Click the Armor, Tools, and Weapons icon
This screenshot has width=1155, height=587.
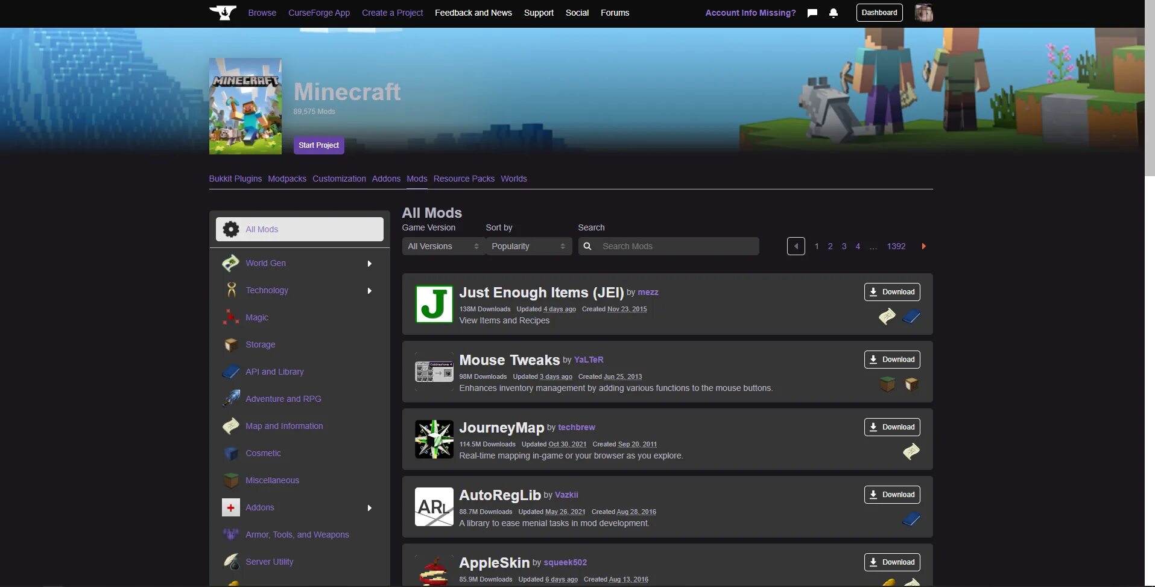tap(231, 535)
